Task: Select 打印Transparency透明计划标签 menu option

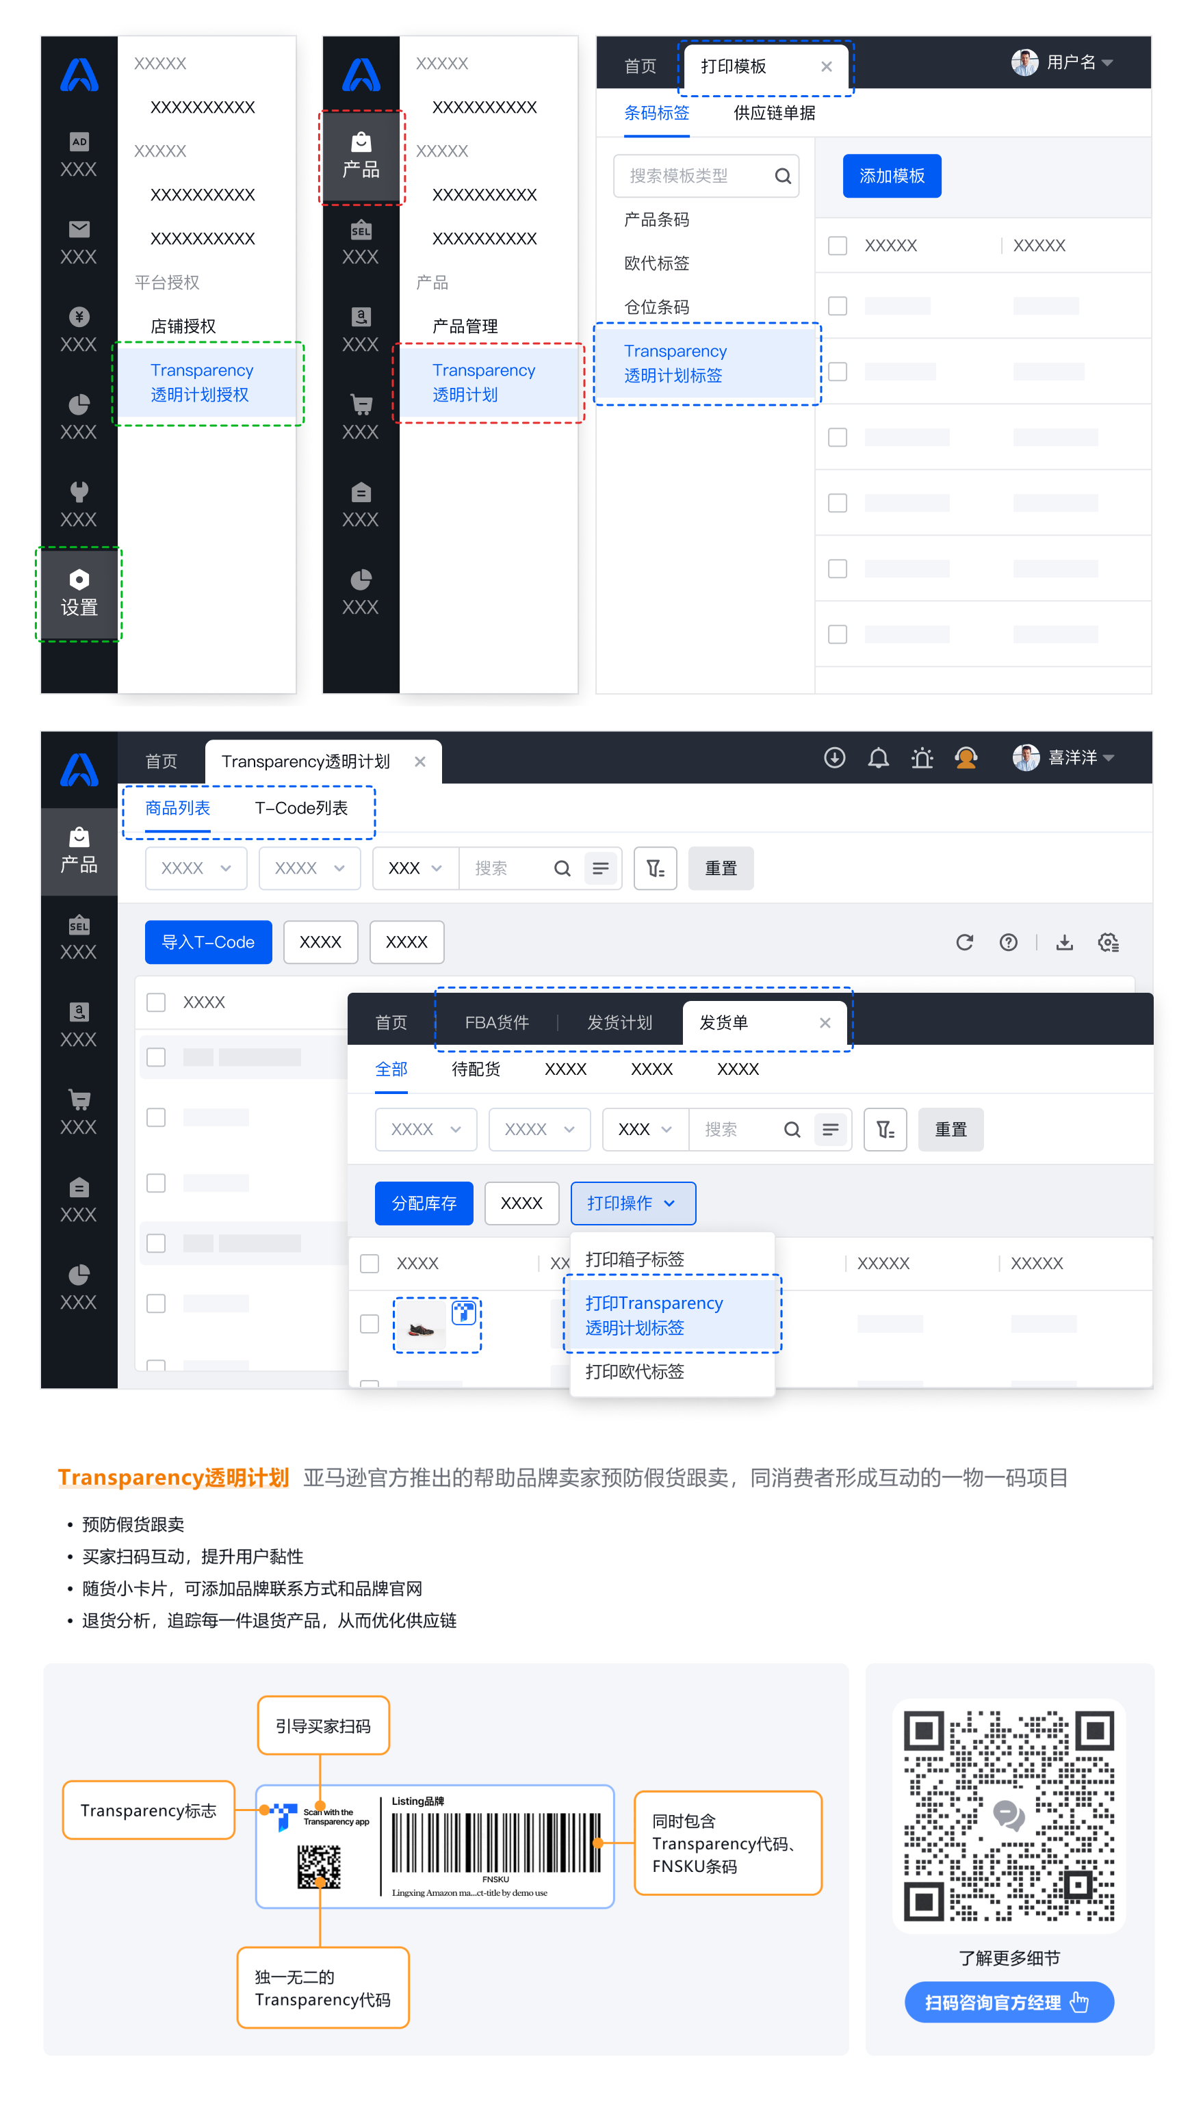Action: (x=672, y=1315)
